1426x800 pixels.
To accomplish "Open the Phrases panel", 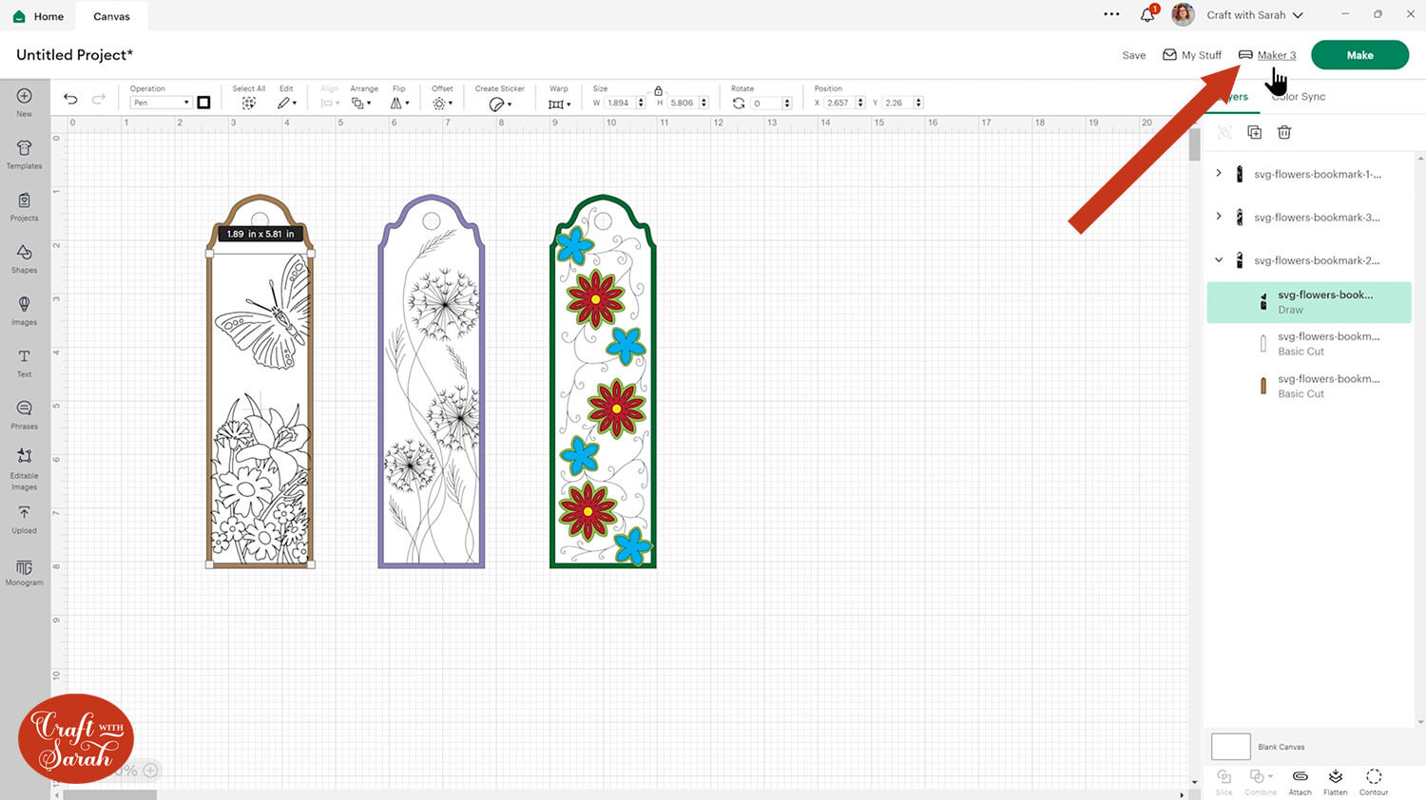I will (24, 414).
